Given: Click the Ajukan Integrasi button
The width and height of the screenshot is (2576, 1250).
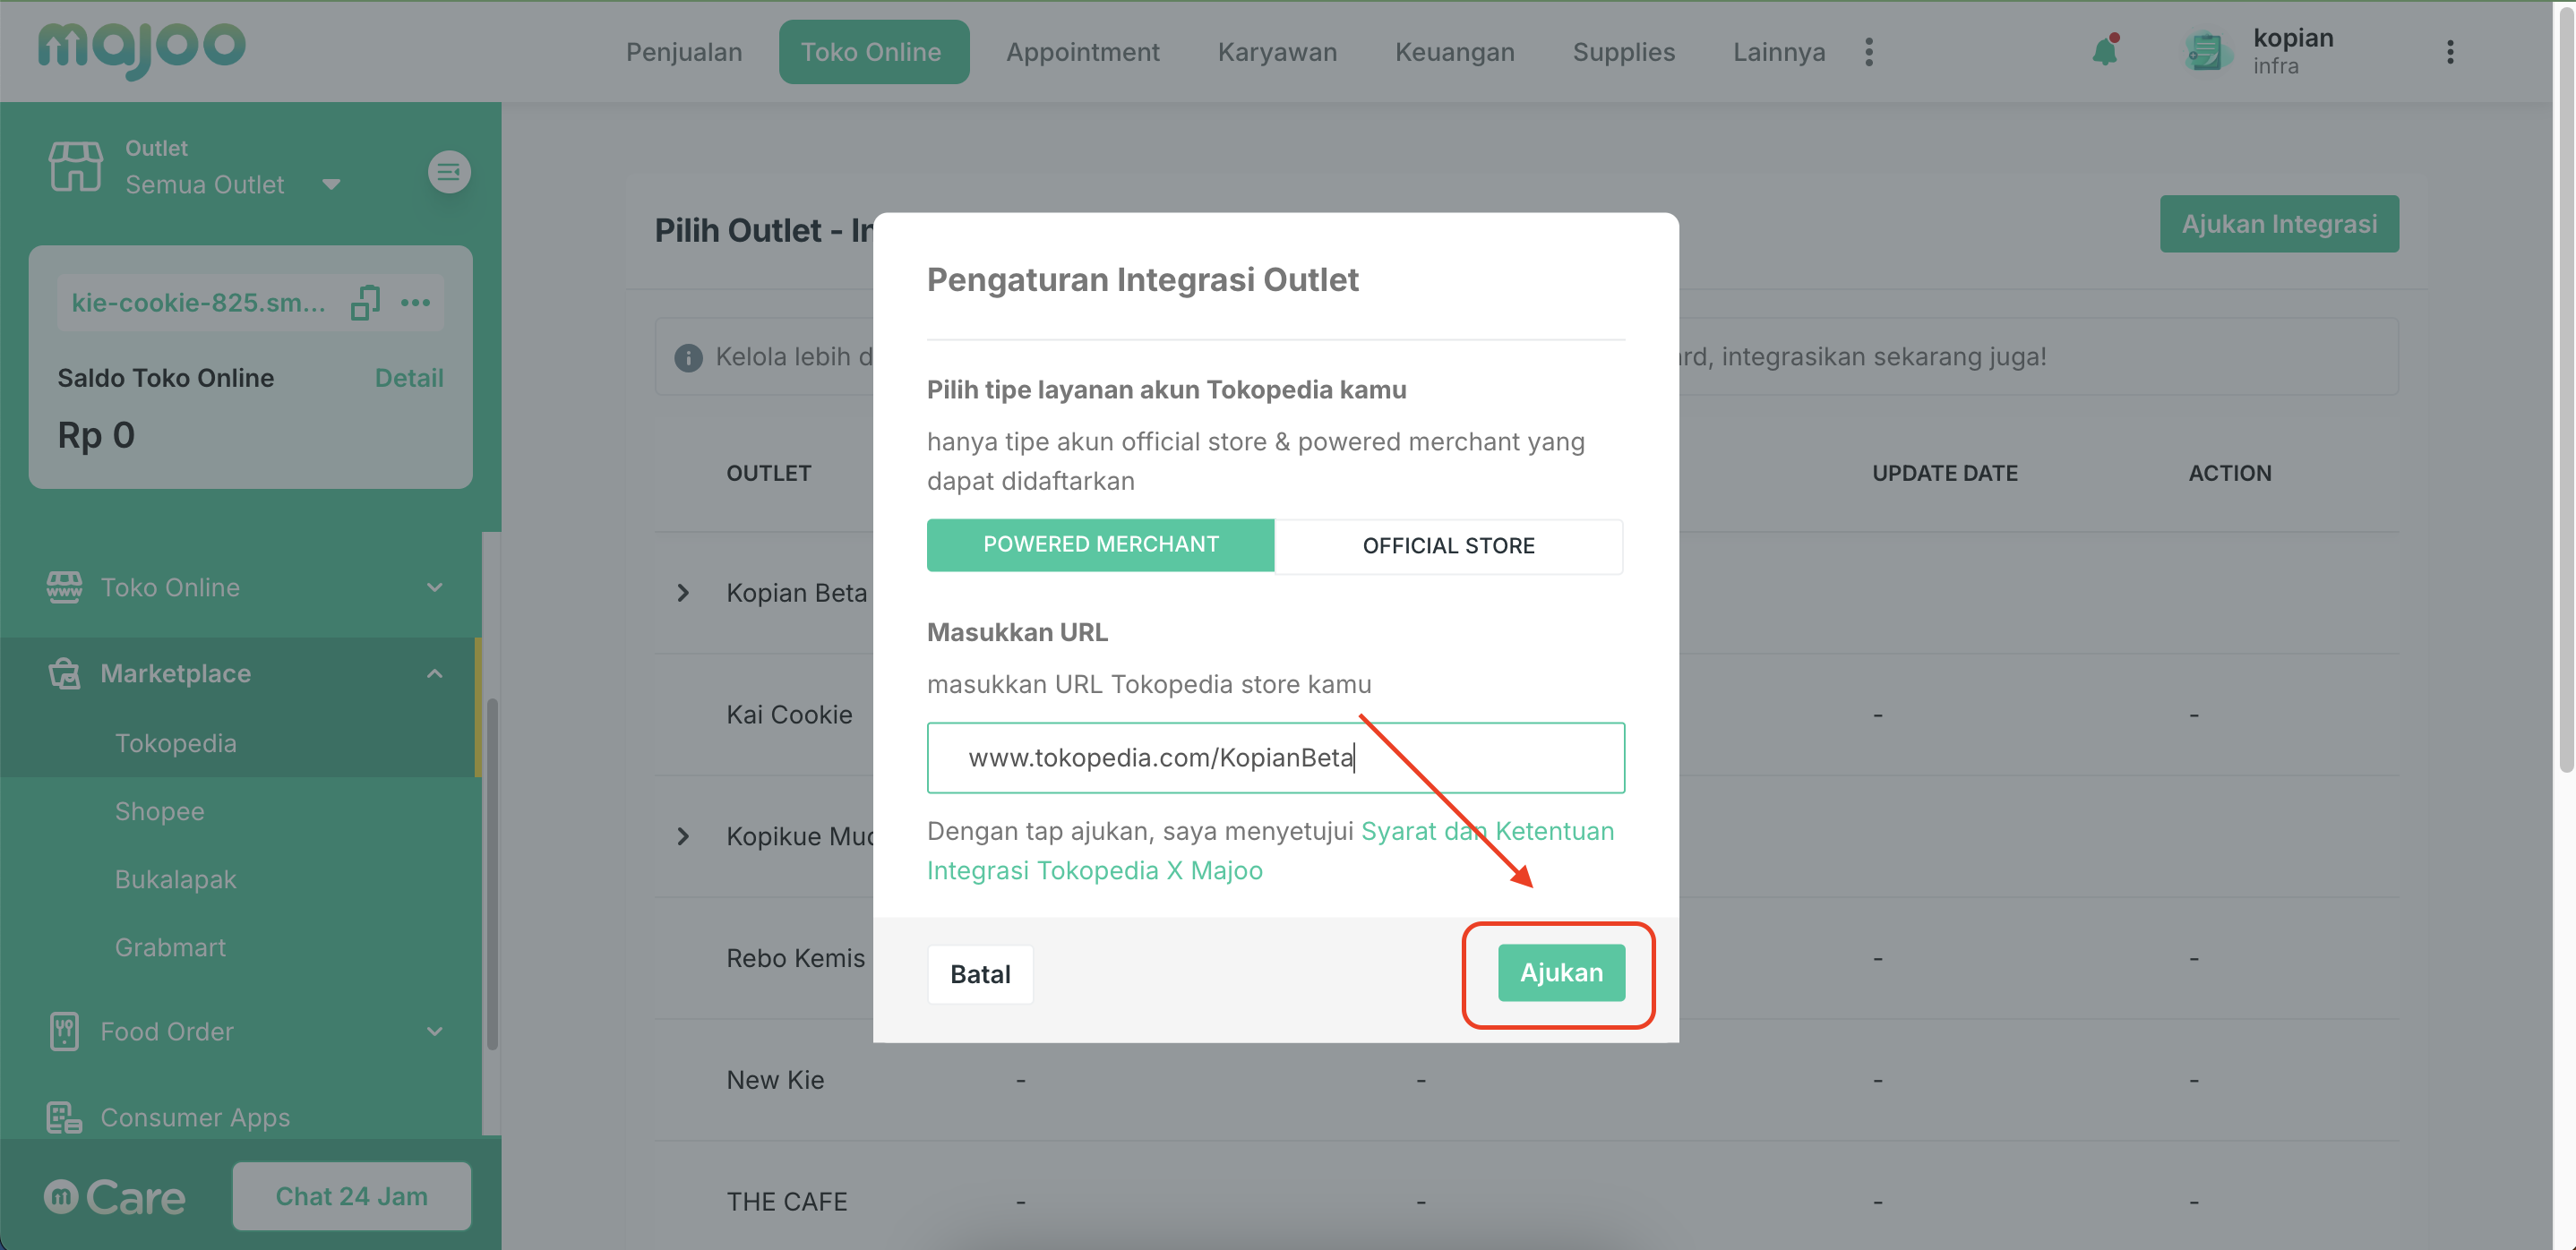Looking at the screenshot, I should [2278, 224].
